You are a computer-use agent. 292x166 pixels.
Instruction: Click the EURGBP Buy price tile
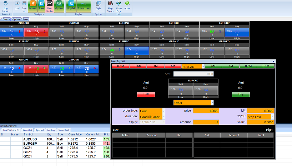(x=237, y=32)
